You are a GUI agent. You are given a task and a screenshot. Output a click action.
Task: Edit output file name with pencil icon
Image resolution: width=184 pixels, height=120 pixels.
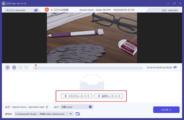point(47,107)
